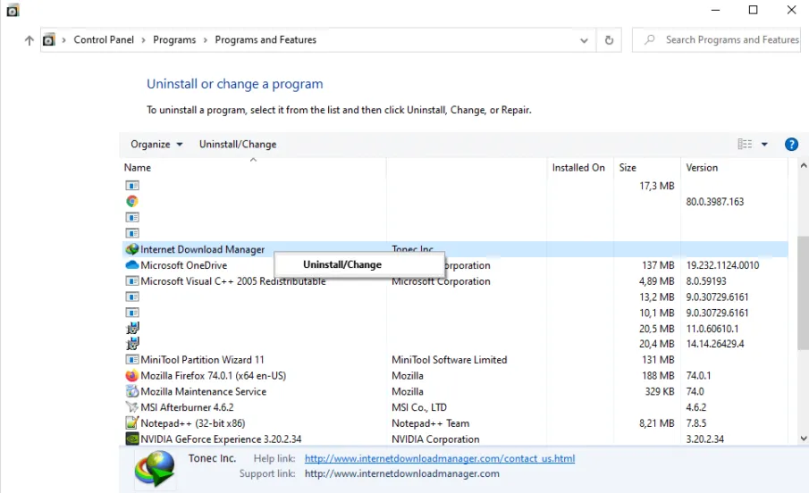809x493 pixels.
Task: Select MSI Afterburner 4.6.2
Action: click(187, 407)
